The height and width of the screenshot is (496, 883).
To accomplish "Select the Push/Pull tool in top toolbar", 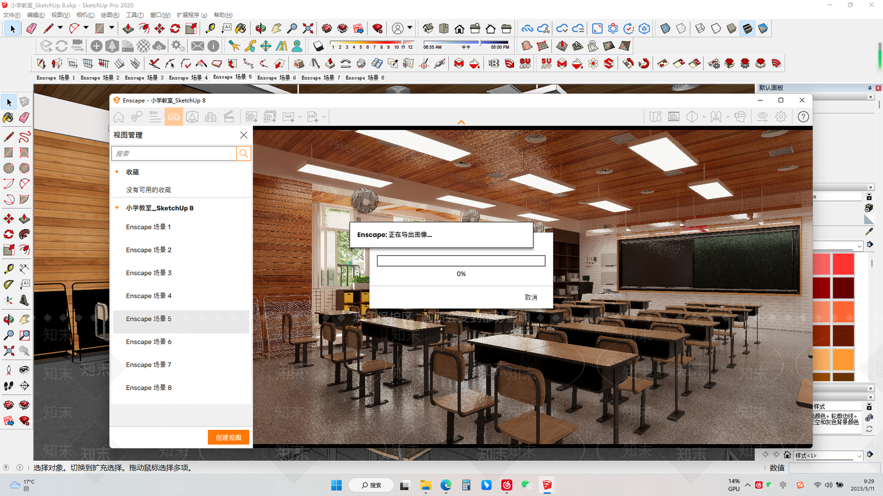I will coord(128,28).
